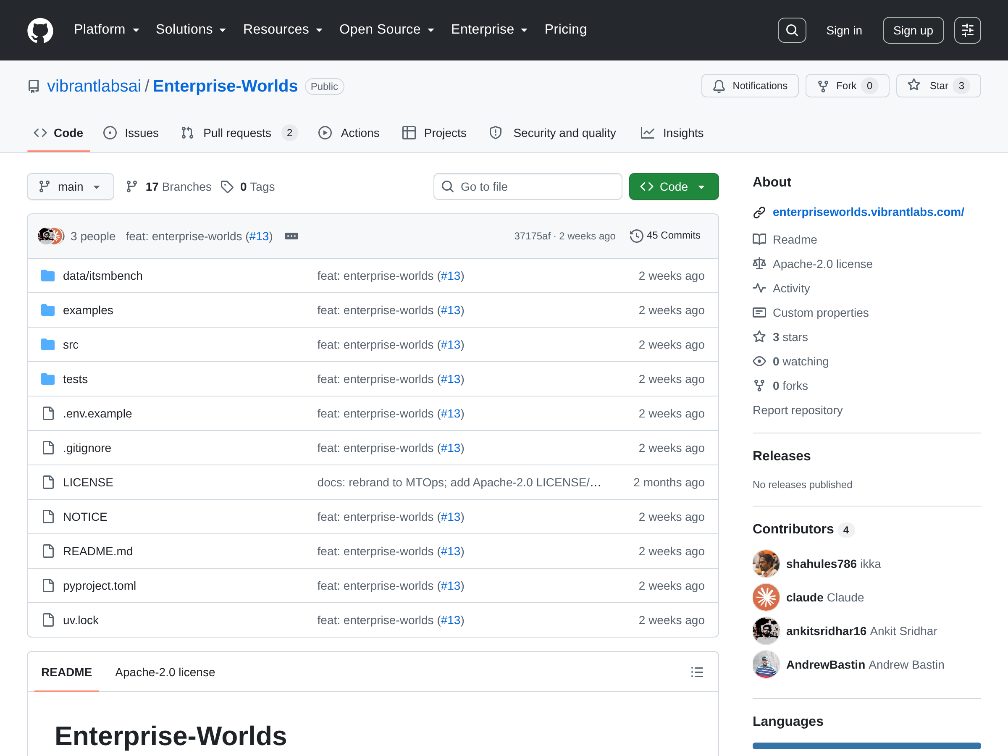
Task: Open the Releases heading link
Action: click(782, 456)
